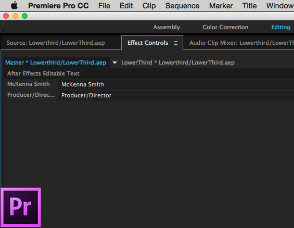Open the Effect Controls panel menu icon

coord(176,43)
